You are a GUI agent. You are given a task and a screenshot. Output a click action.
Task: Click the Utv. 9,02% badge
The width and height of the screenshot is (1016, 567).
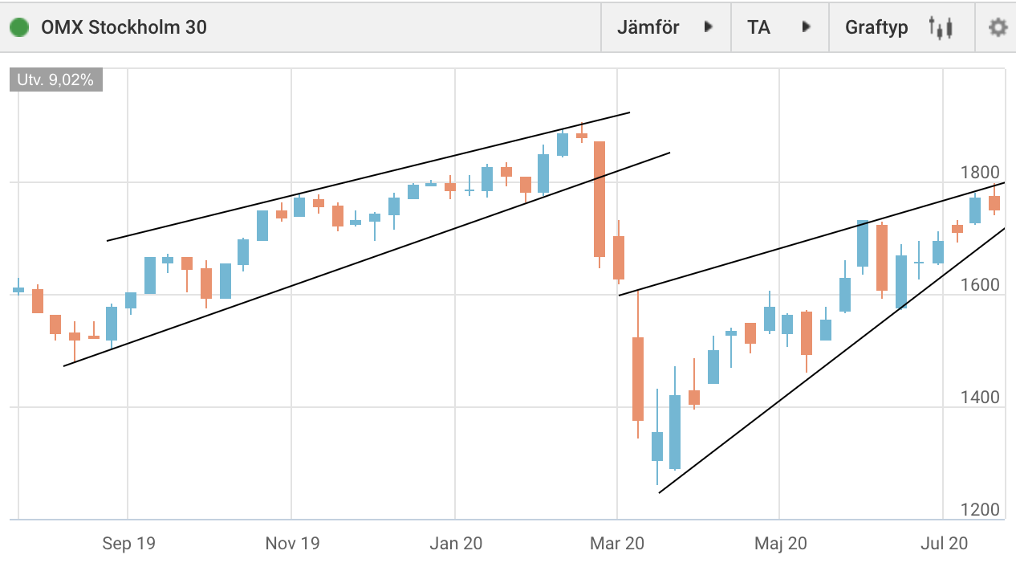tap(55, 80)
